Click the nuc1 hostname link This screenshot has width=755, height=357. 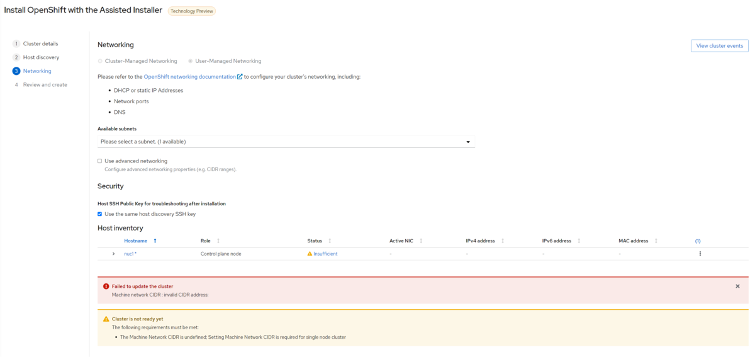coord(130,254)
